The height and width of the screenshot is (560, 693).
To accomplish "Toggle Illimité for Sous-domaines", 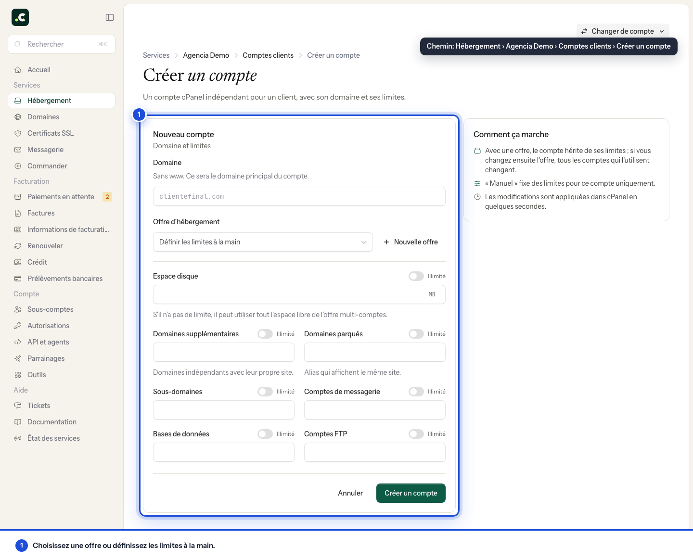I will point(265,392).
